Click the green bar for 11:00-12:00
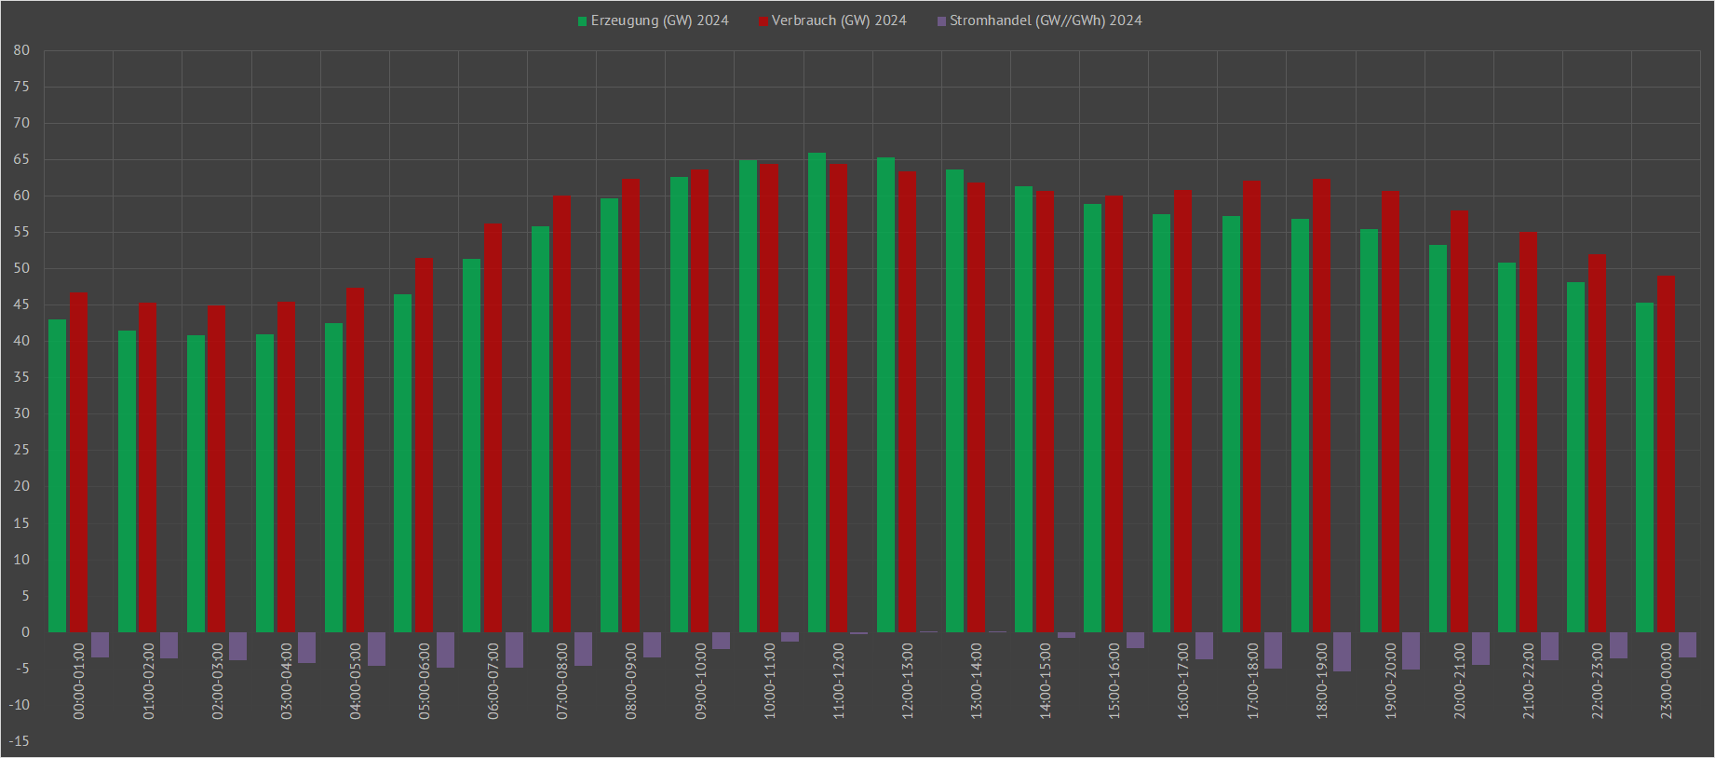The width and height of the screenshot is (1715, 758). (817, 391)
